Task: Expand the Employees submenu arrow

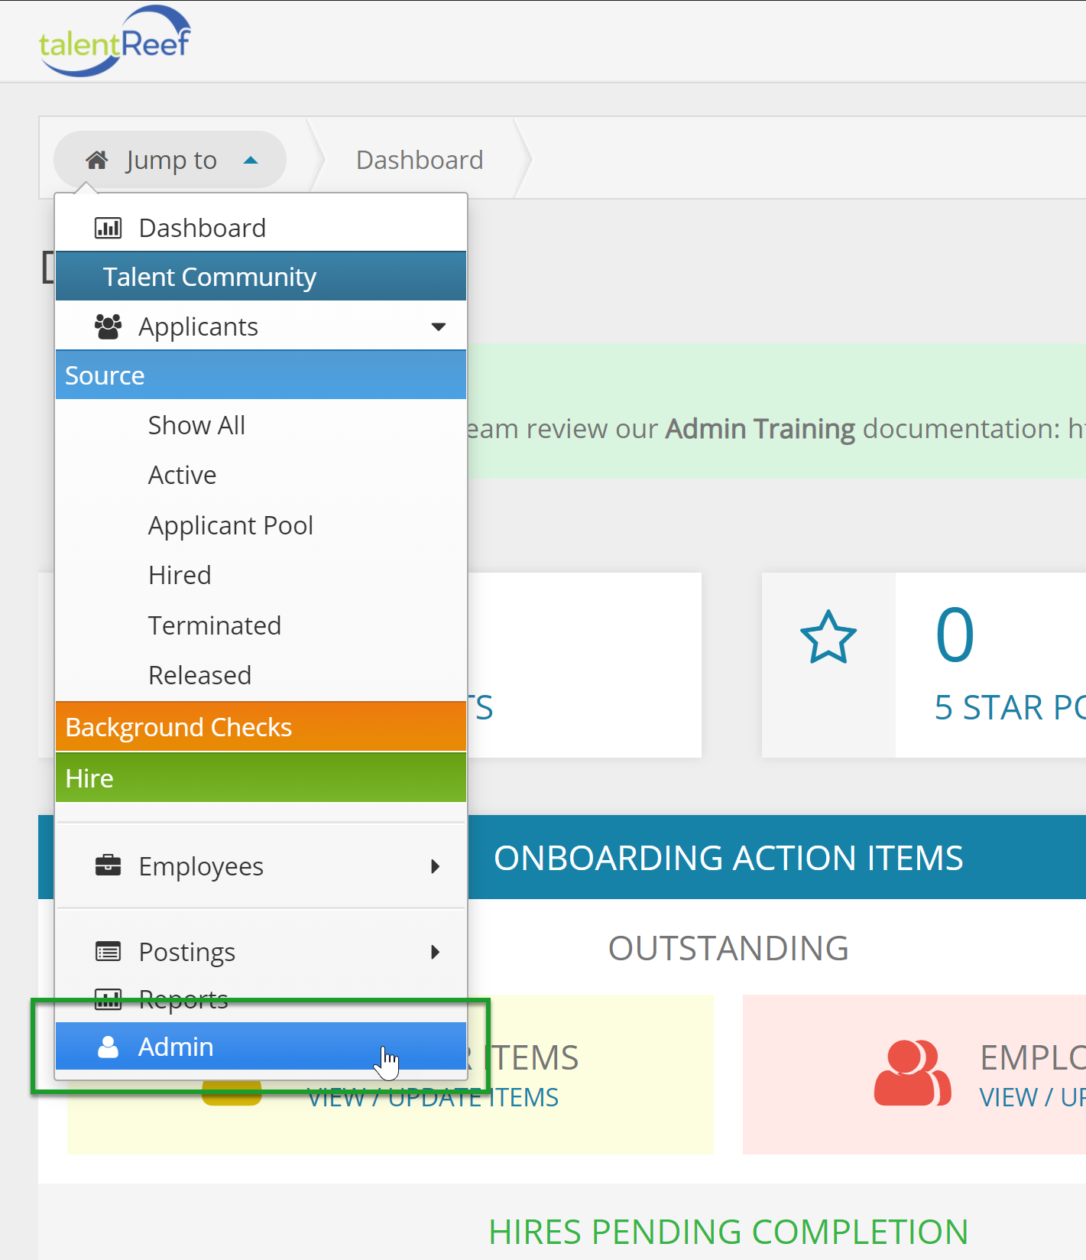Action: (x=436, y=866)
